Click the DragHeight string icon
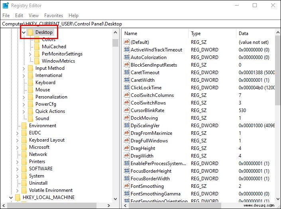The height and width of the screenshot is (209, 281). (x=126, y=148)
